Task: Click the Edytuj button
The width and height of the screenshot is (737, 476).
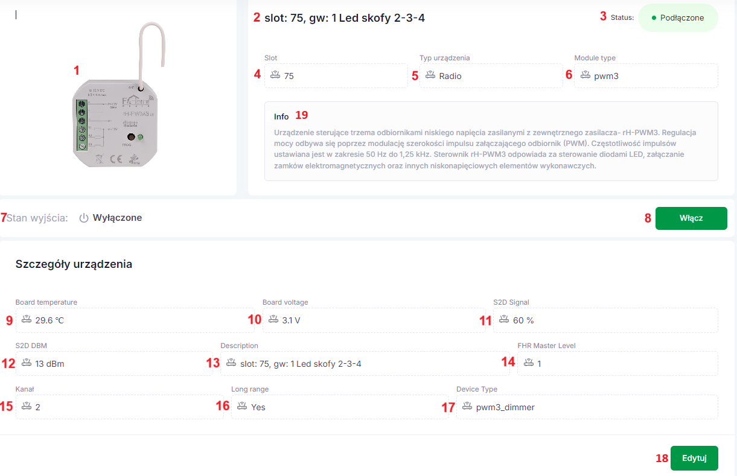Action: 694,458
